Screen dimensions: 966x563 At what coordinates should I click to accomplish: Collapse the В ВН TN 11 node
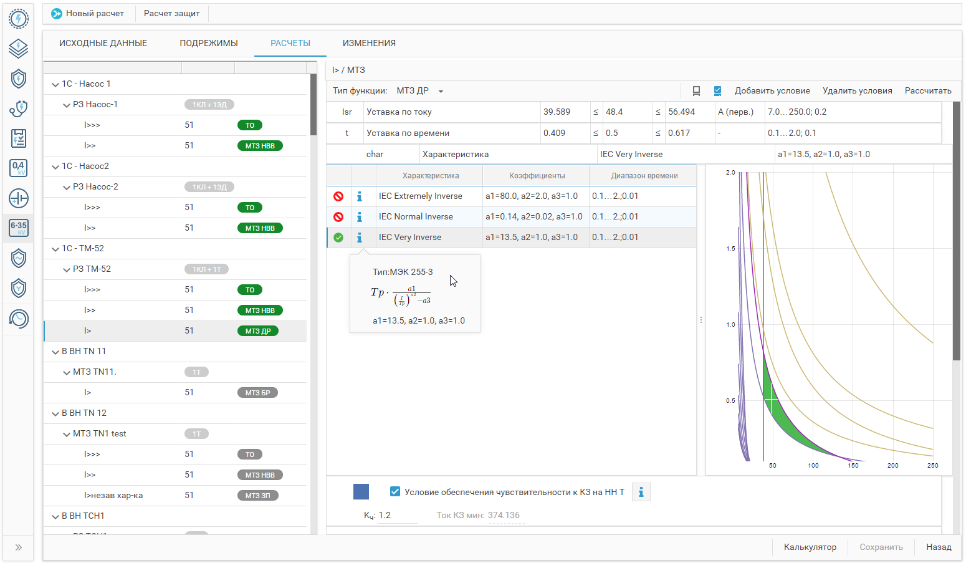click(55, 352)
